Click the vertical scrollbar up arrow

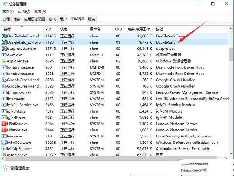tap(231, 29)
